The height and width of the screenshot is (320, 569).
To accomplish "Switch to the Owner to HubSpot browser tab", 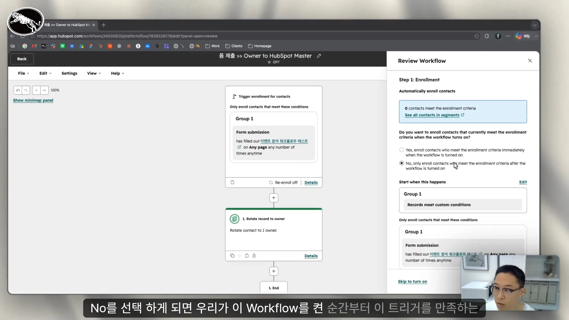I will click(x=67, y=25).
